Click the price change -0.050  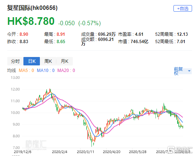coord(67,23)
